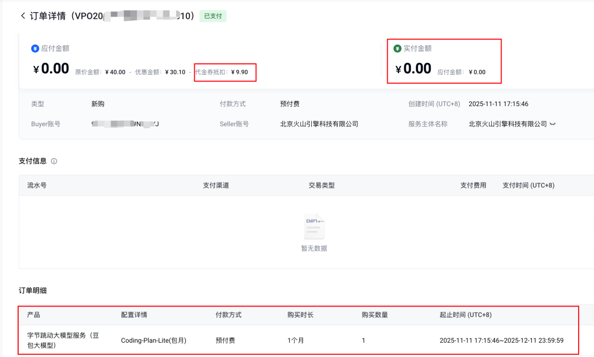Click the blue yuan icon before 应付金额

(x=35, y=48)
